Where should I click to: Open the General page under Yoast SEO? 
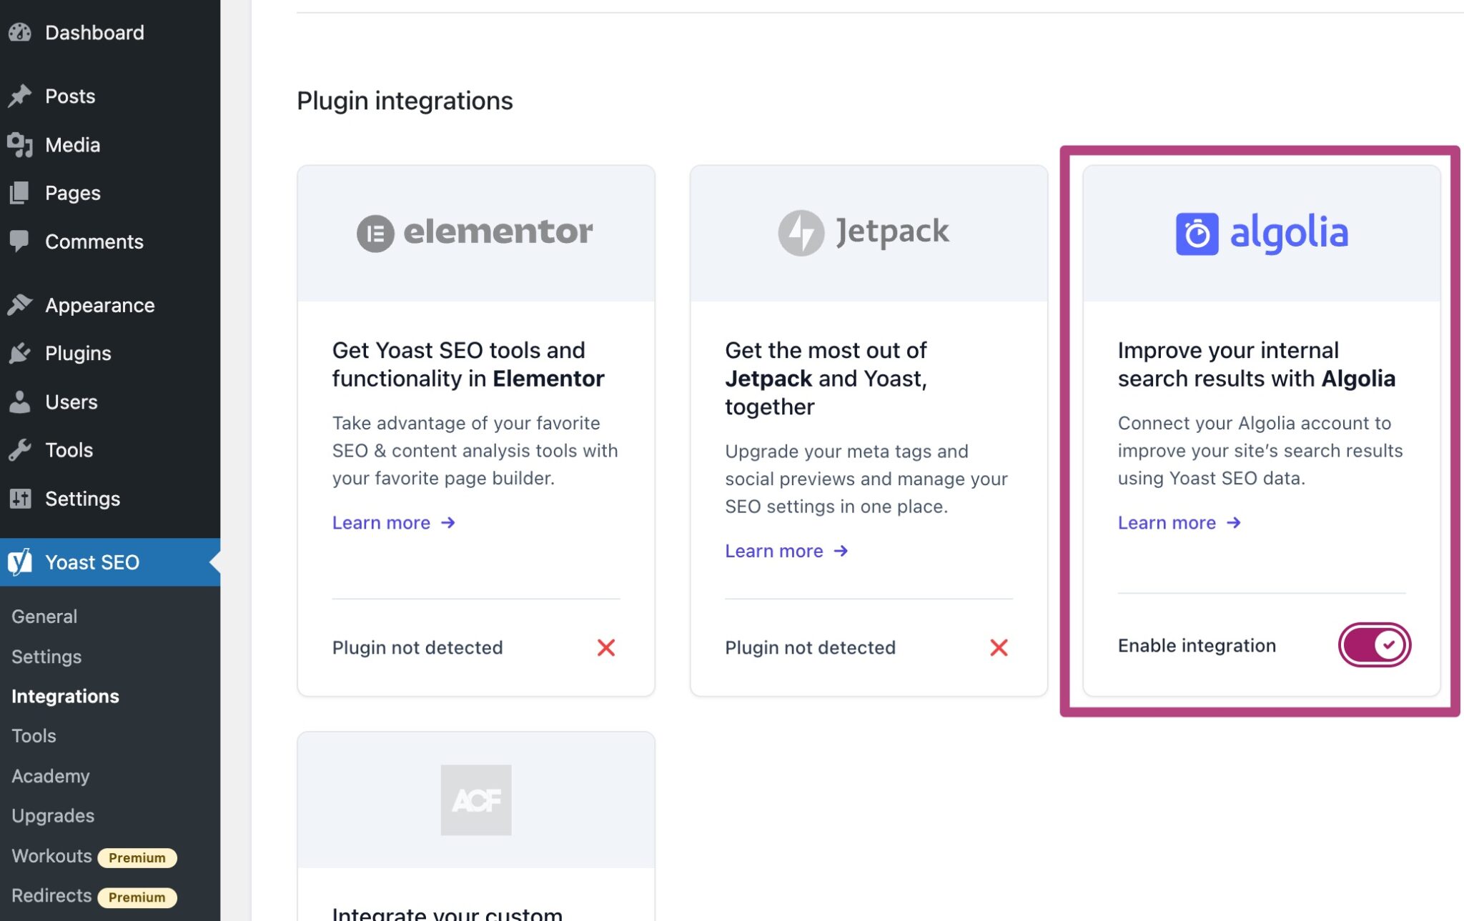pos(44,615)
